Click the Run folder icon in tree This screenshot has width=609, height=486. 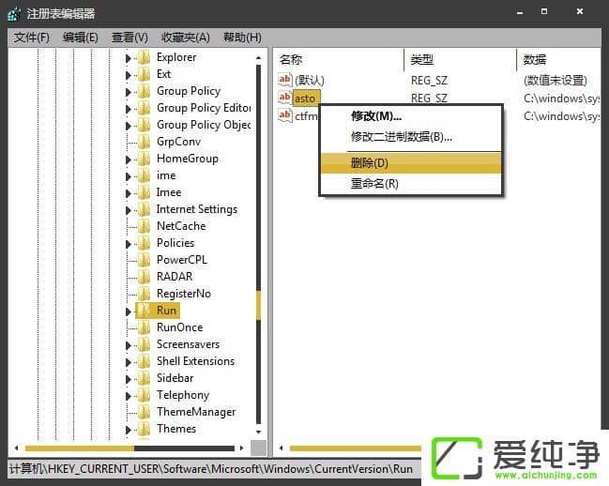145,311
